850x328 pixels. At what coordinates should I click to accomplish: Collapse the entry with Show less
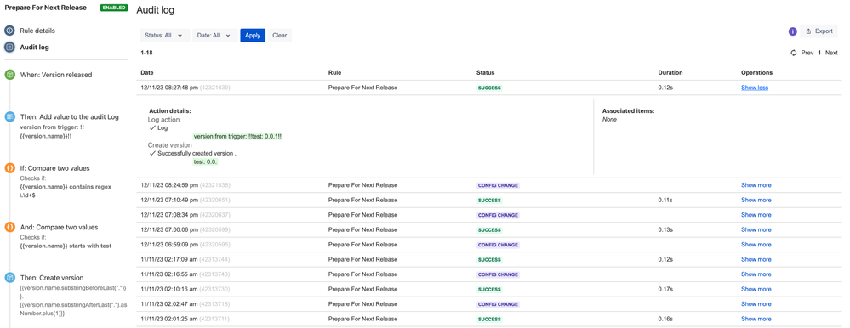coord(755,88)
